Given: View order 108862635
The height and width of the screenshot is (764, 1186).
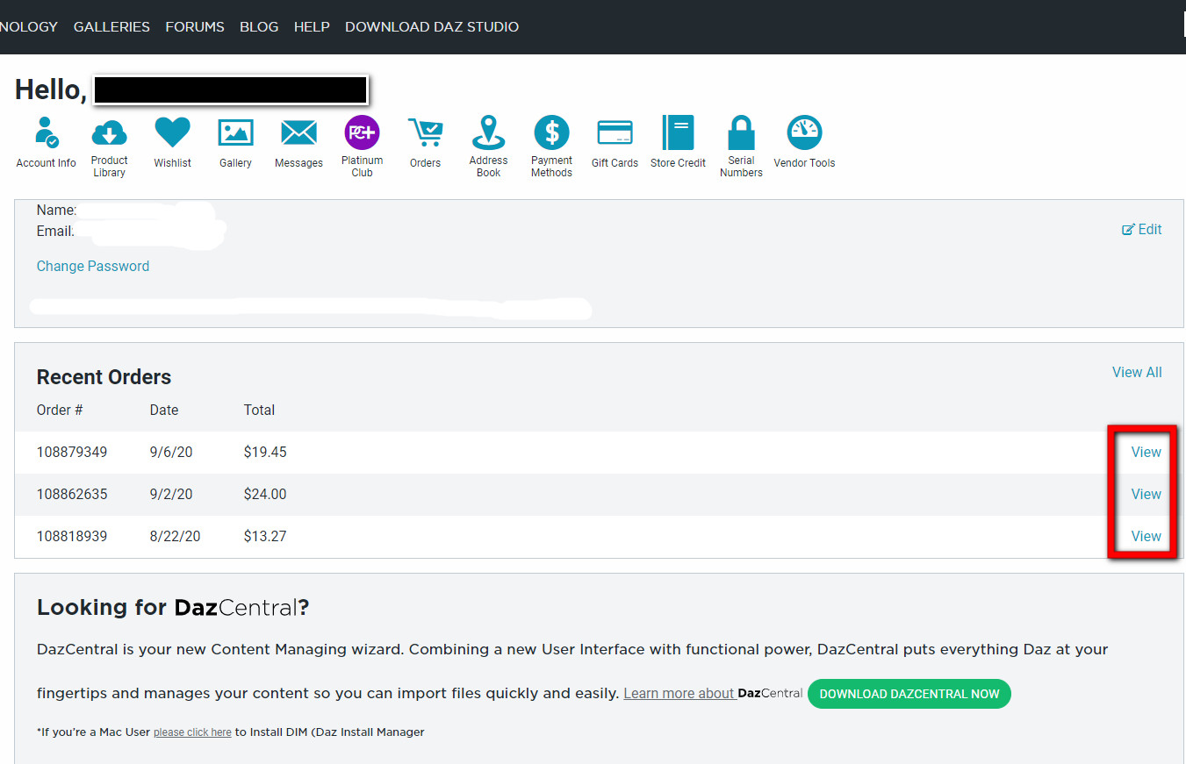Looking at the screenshot, I should click(1146, 494).
